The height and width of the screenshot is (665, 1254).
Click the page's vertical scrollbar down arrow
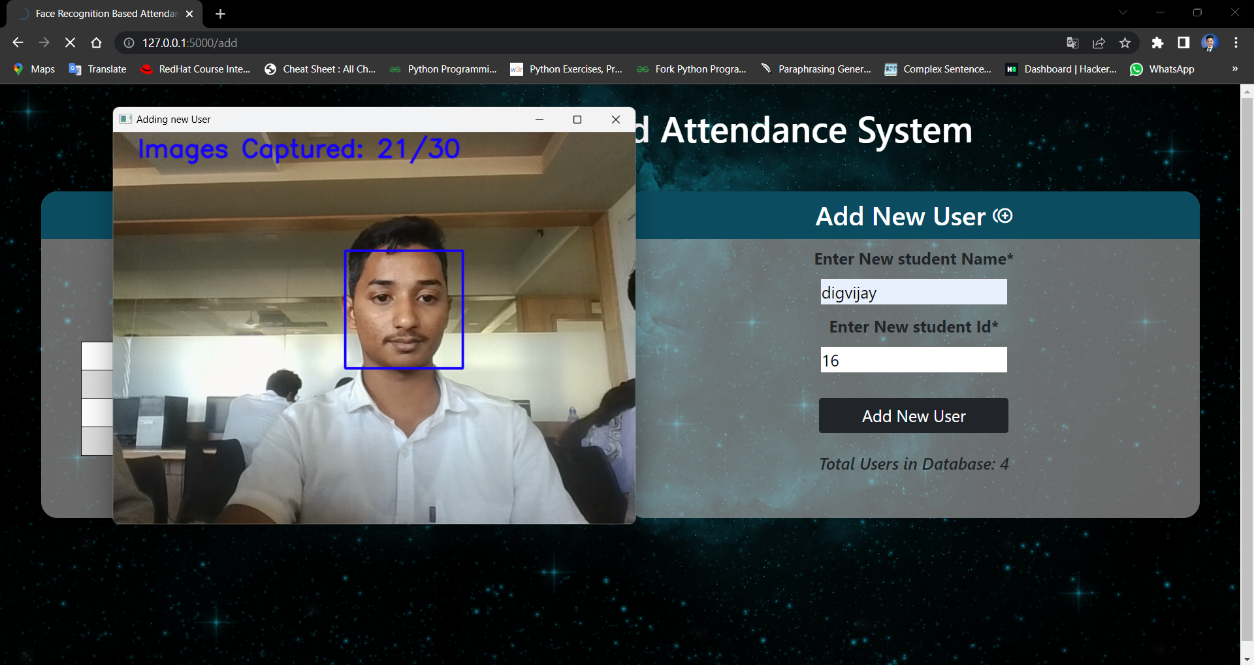1247,658
